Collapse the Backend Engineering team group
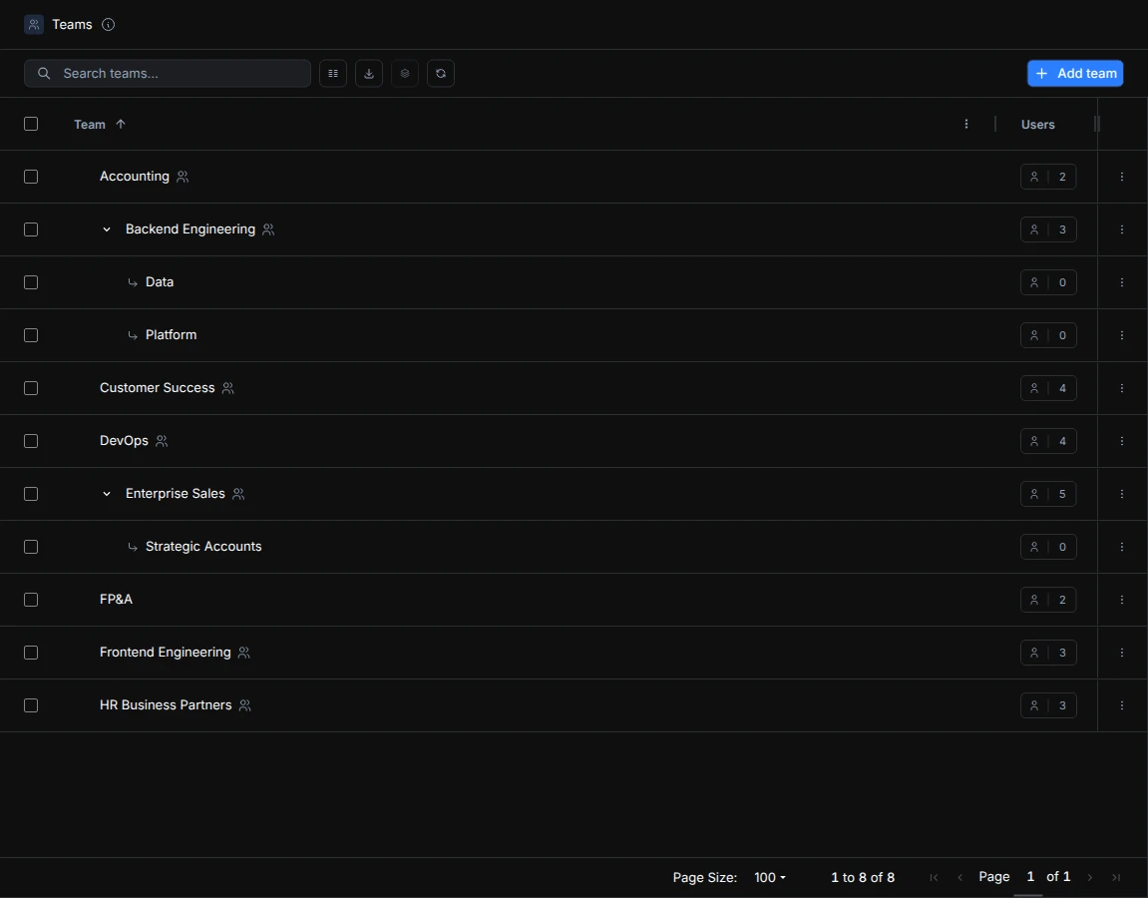 (x=107, y=229)
